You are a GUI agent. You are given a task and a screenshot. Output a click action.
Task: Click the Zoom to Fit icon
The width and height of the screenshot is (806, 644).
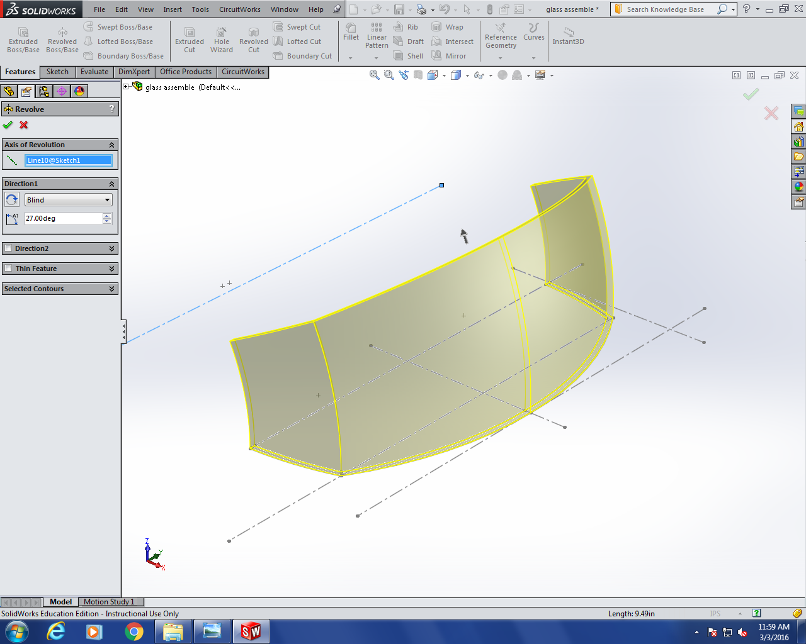(375, 75)
